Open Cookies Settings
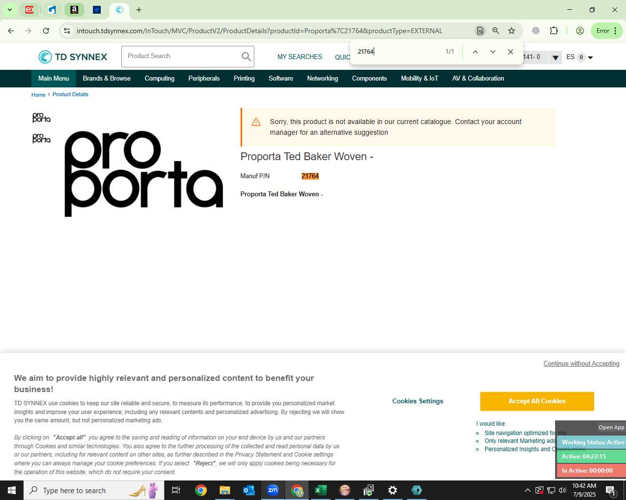Viewport: 626px width, 500px height. pos(418,401)
